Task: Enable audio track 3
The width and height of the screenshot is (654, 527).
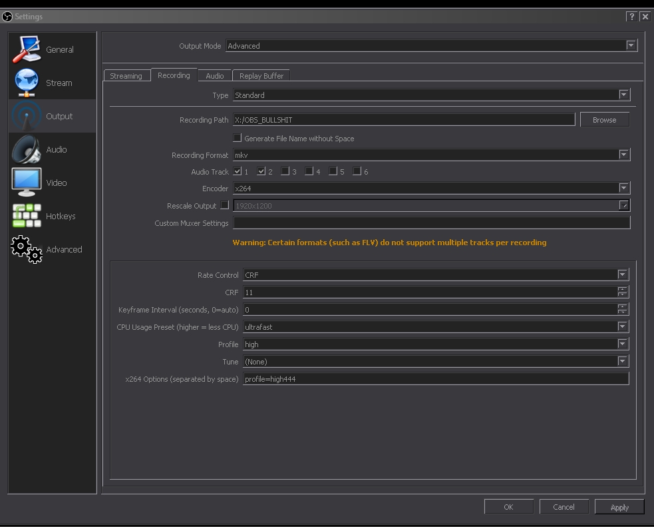Action: coord(285,171)
